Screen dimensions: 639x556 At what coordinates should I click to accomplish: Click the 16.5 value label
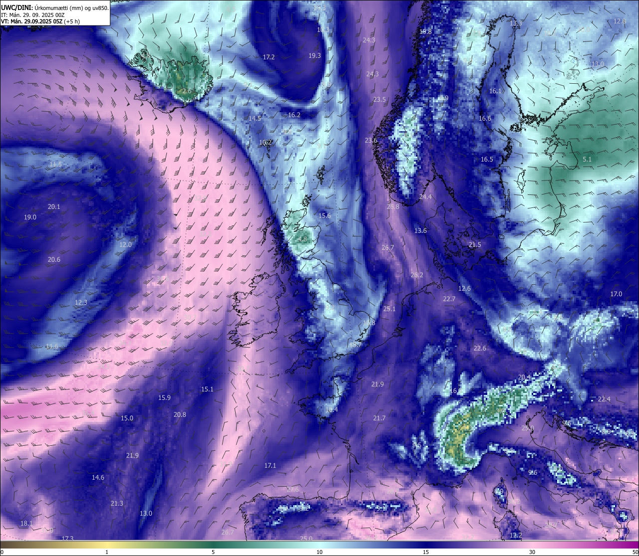487,160
